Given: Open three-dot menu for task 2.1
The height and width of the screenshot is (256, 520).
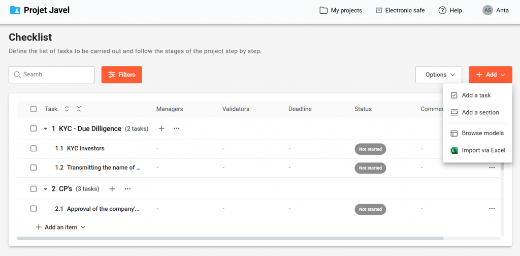Looking at the screenshot, I should pos(492,208).
